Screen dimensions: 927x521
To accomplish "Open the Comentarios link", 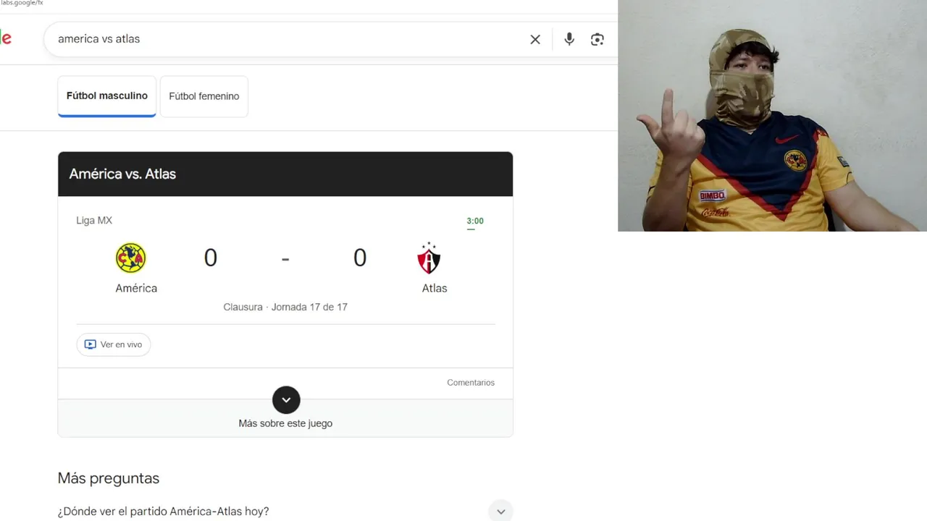I will pos(471,383).
